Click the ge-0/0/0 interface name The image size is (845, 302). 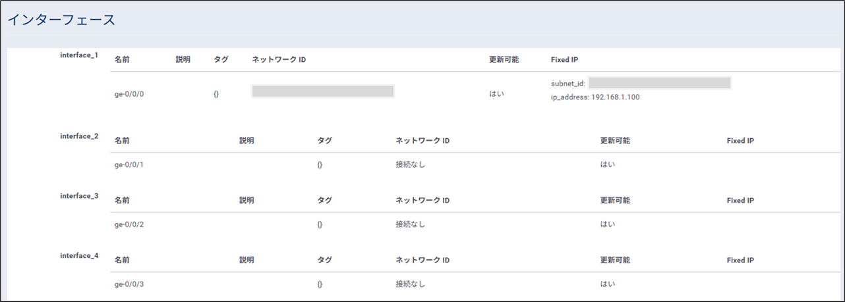pos(129,94)
